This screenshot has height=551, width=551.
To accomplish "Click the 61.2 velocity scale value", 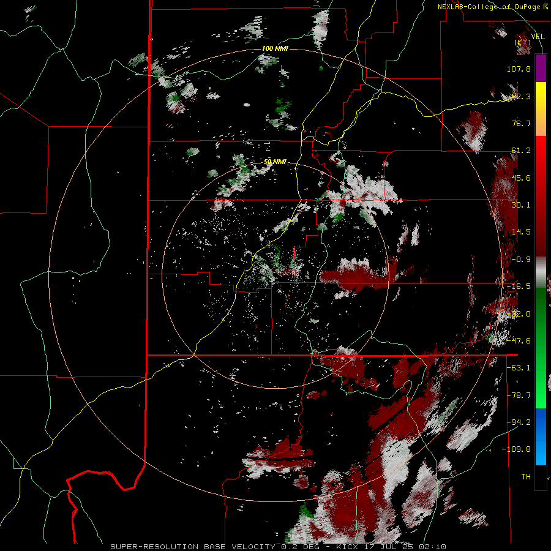I will tap(521, 151).
